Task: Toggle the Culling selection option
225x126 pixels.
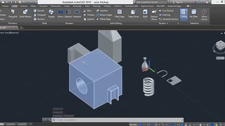Action: 184,15
